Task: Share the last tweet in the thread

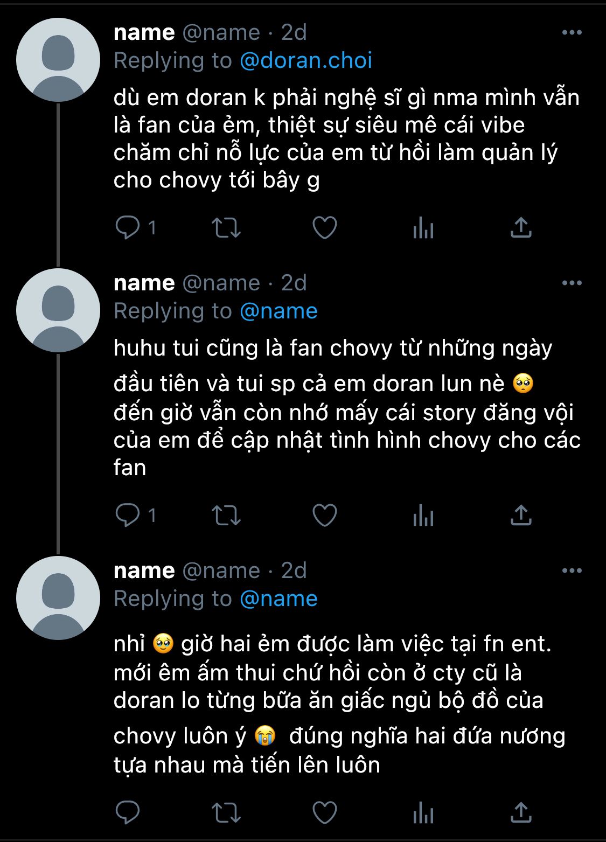Action: point(521,812)
